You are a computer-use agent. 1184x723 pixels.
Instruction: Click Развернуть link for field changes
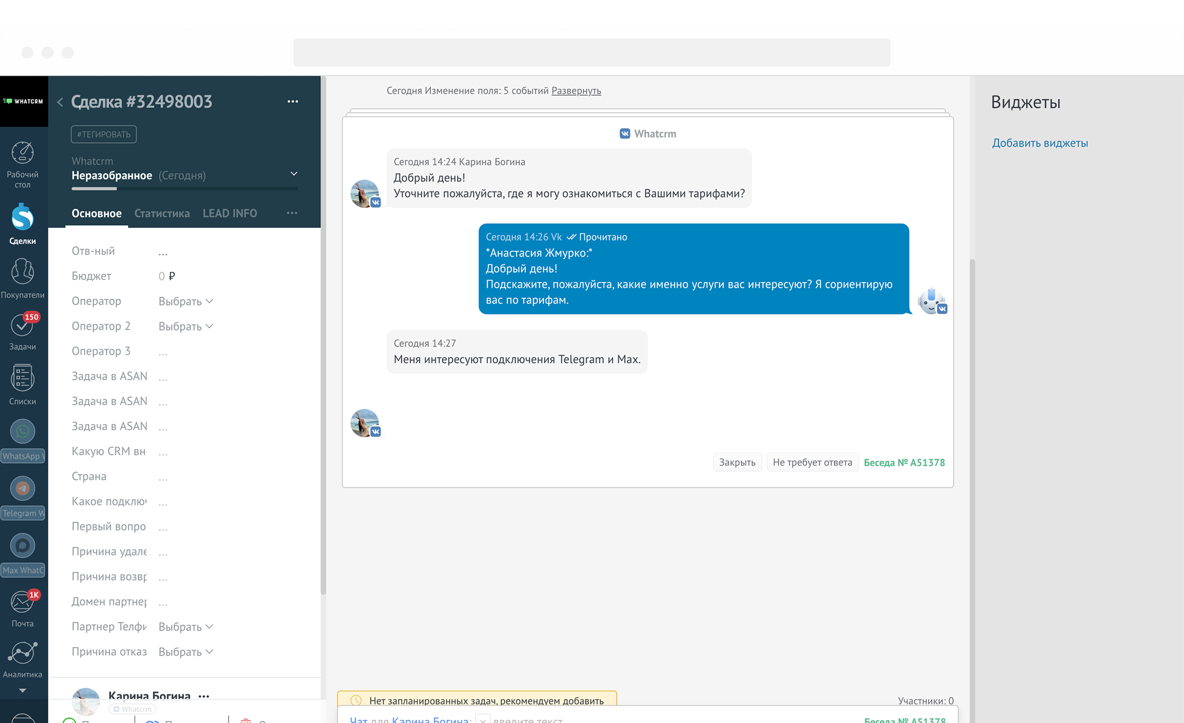[x=576, y=91]
